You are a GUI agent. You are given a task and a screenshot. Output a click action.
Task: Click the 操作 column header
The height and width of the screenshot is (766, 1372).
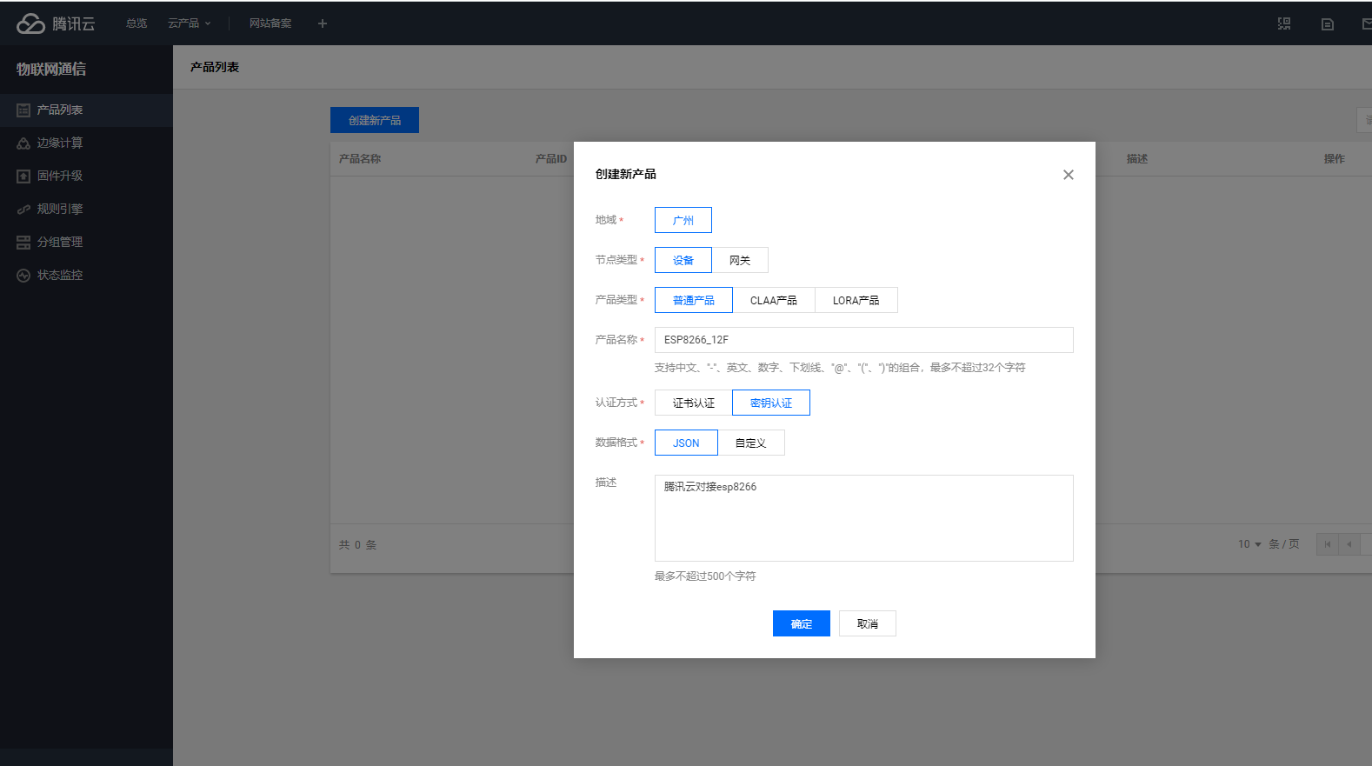point(1335,159)
